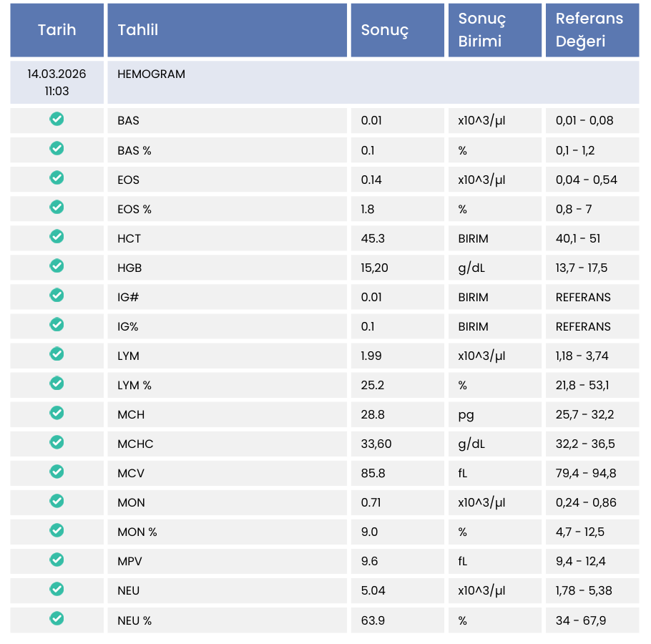
Task: Click the check icon in MCV row
Action: coord(57,472)
